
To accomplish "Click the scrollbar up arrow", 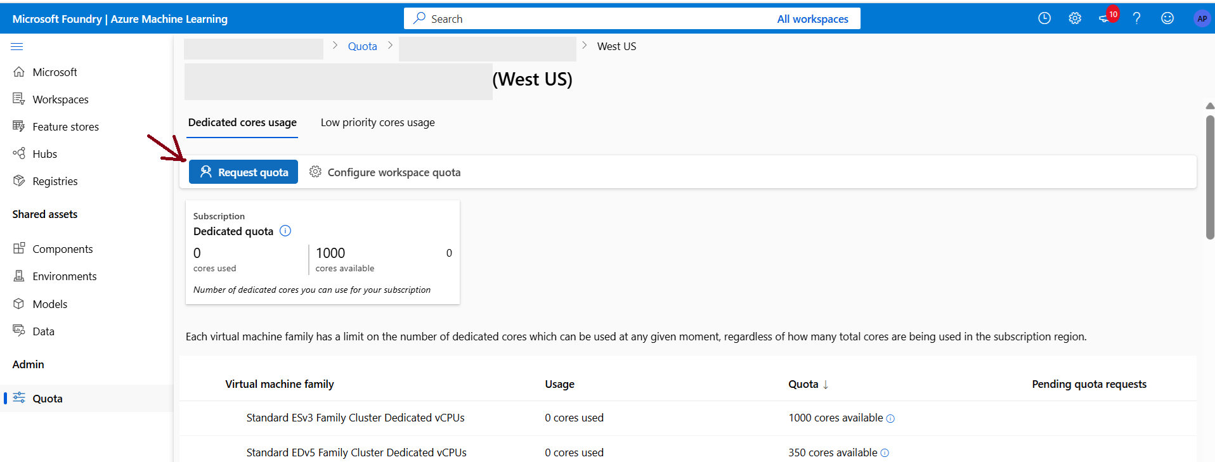I will tap(1210, 106).
